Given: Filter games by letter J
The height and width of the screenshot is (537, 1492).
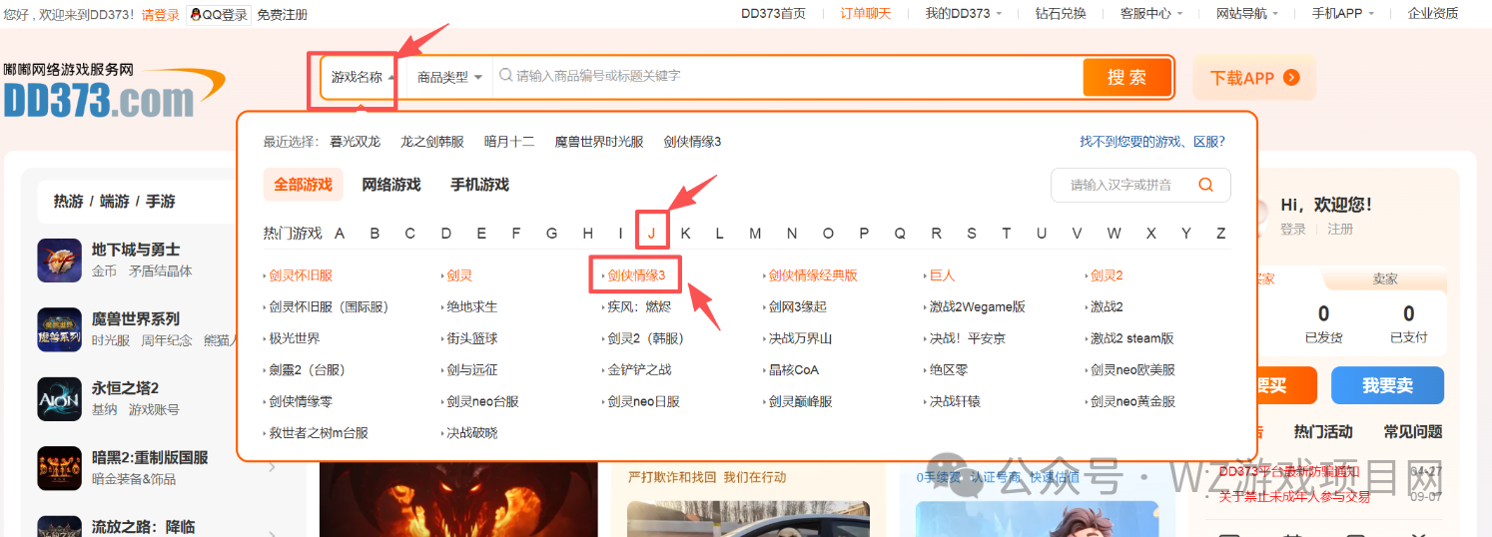Looking at the screenshot, I should tap(652, 233).
